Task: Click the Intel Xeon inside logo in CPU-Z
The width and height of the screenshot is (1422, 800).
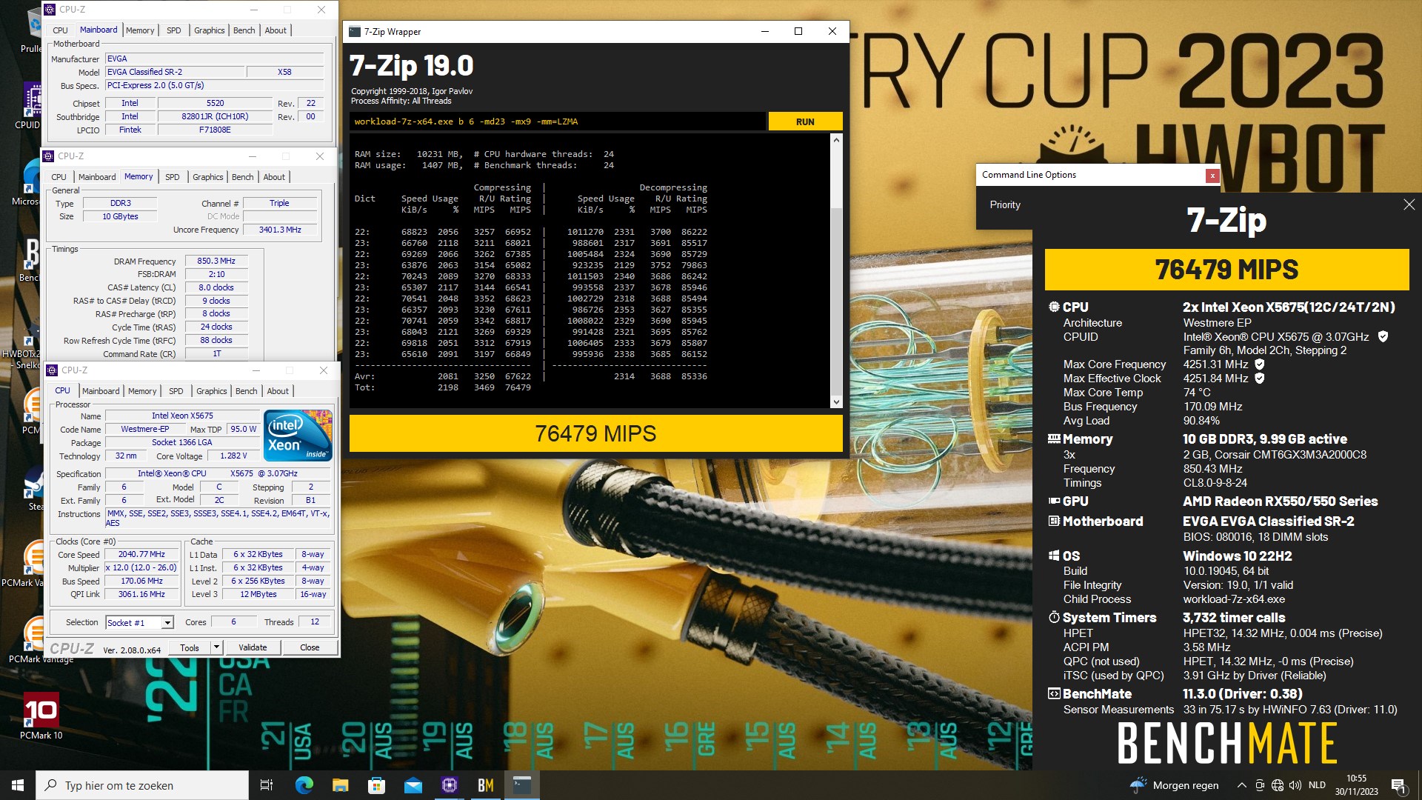Action: 298,436
